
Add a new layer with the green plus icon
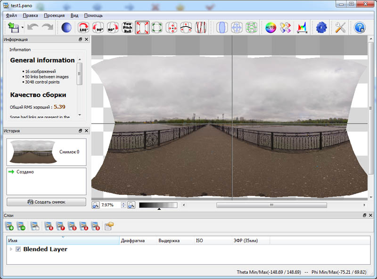9,226
